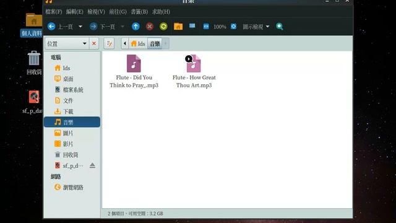396x223 pixels.
Task: Select Flute - How Great Thou Art mp3 icon
Action: coord(194,63)
